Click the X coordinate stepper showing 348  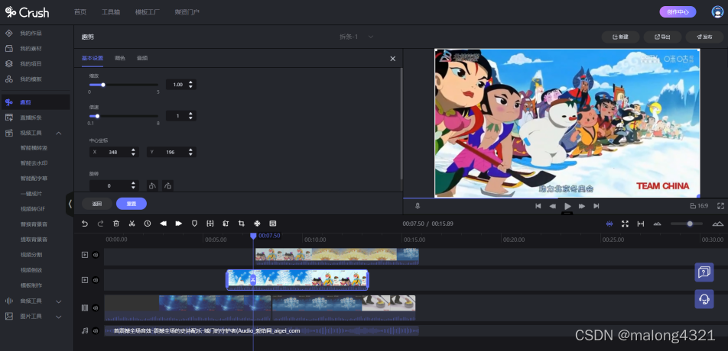click(x=114, y=152)
